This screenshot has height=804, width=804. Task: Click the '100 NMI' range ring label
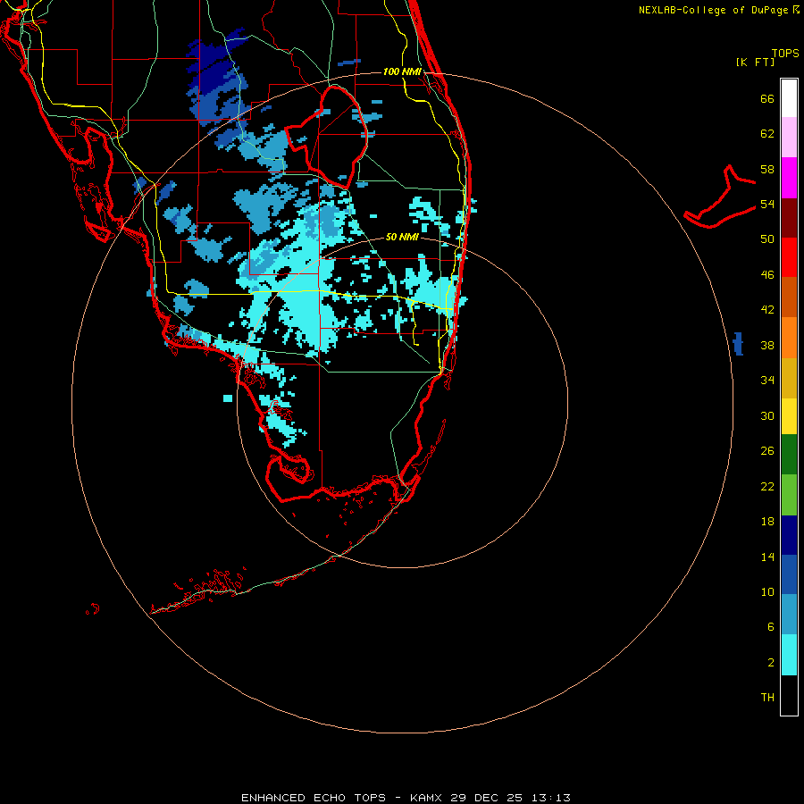click(402, 71)
